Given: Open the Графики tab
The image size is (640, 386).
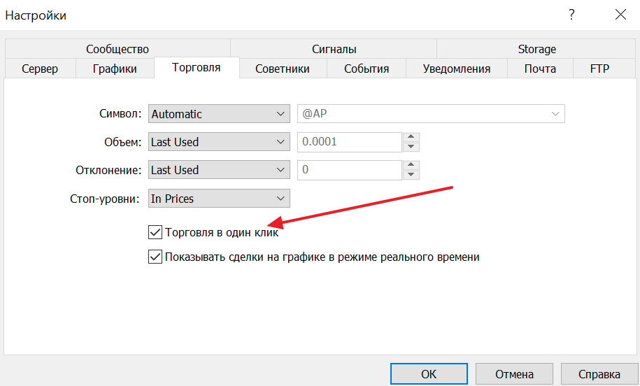Looking at the screenshot, I should coord(115,69).
